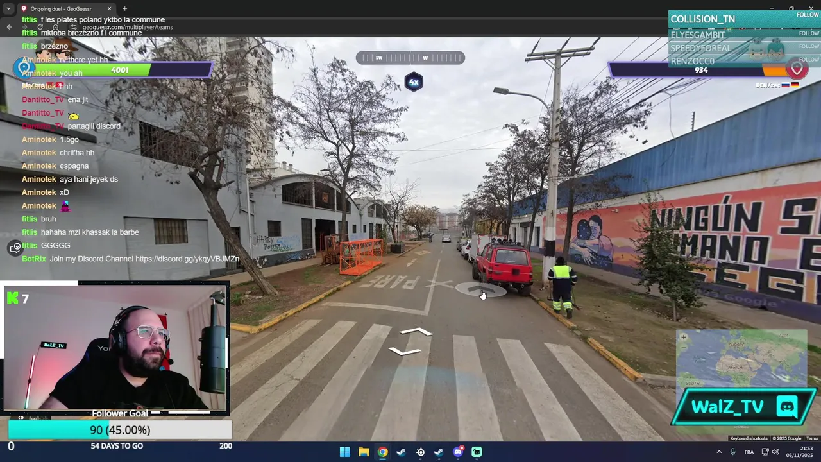The image size is (821, 462).
Task: Expand the tab search dropdown
Action: point(8,8)
